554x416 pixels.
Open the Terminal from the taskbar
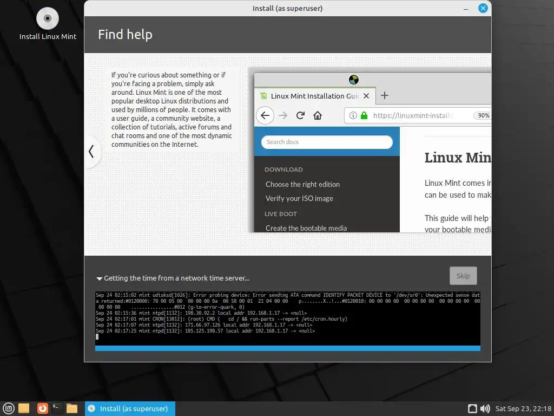coord(57,408)
